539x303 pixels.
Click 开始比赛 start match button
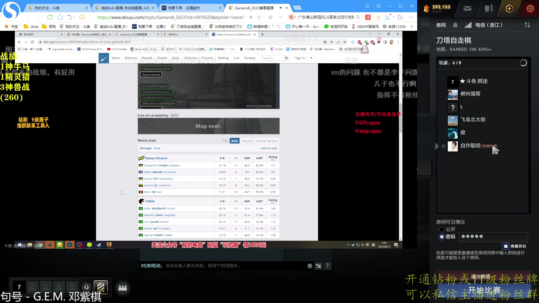[484, 290]
